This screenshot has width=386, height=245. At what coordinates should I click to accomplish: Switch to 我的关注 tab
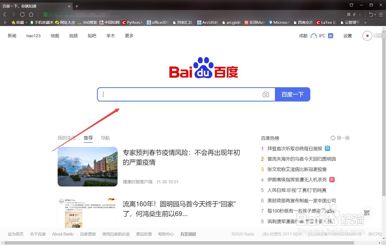point(67,138)
